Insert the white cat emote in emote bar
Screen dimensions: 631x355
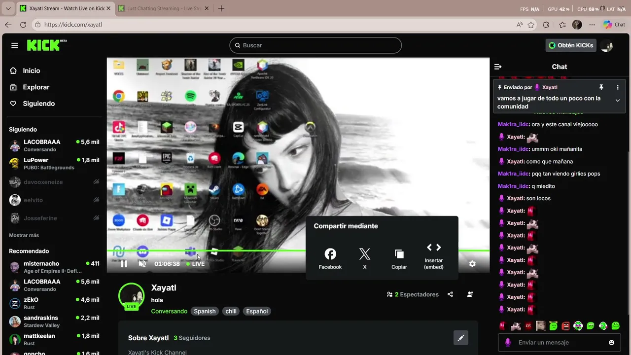click(x=516, y=326)
